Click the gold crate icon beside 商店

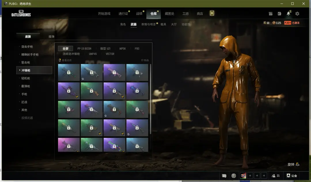(212, 13)
